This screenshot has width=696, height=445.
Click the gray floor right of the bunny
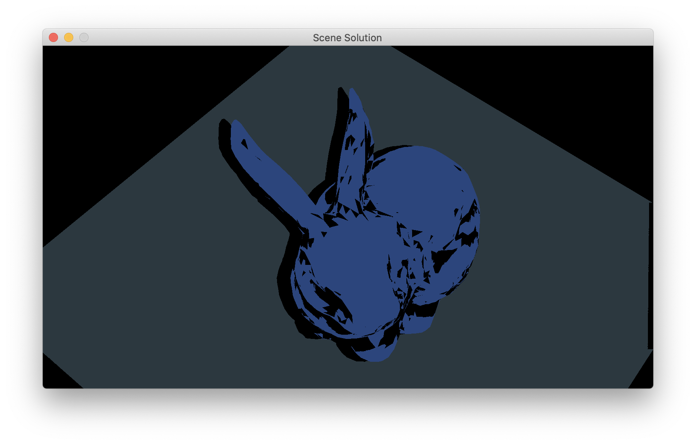coord(553,267)
